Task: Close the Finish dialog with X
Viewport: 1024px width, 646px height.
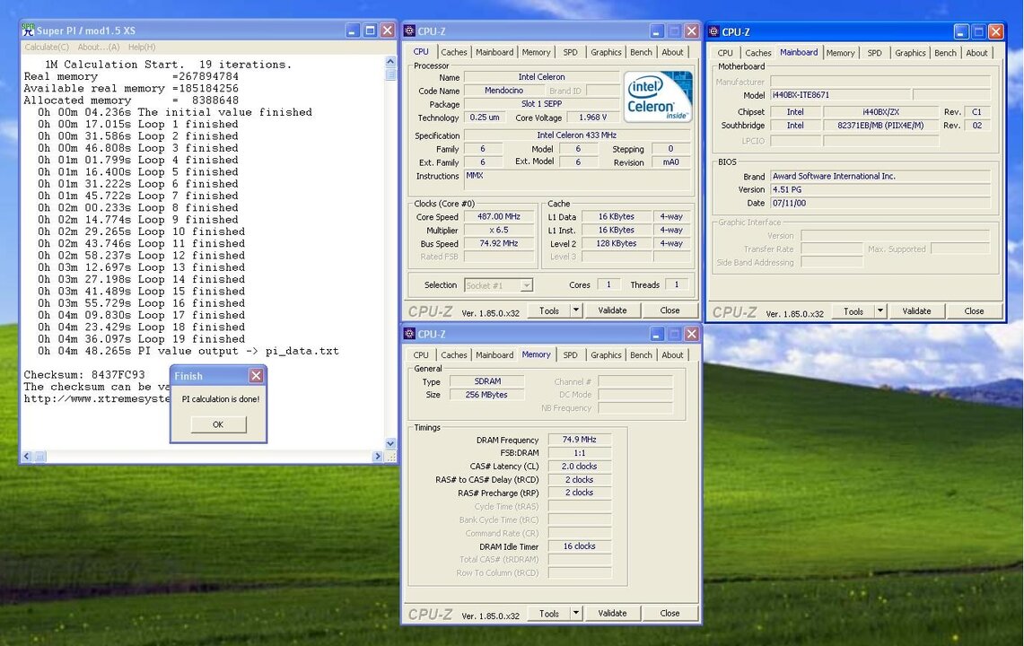Action: (256, 376)
